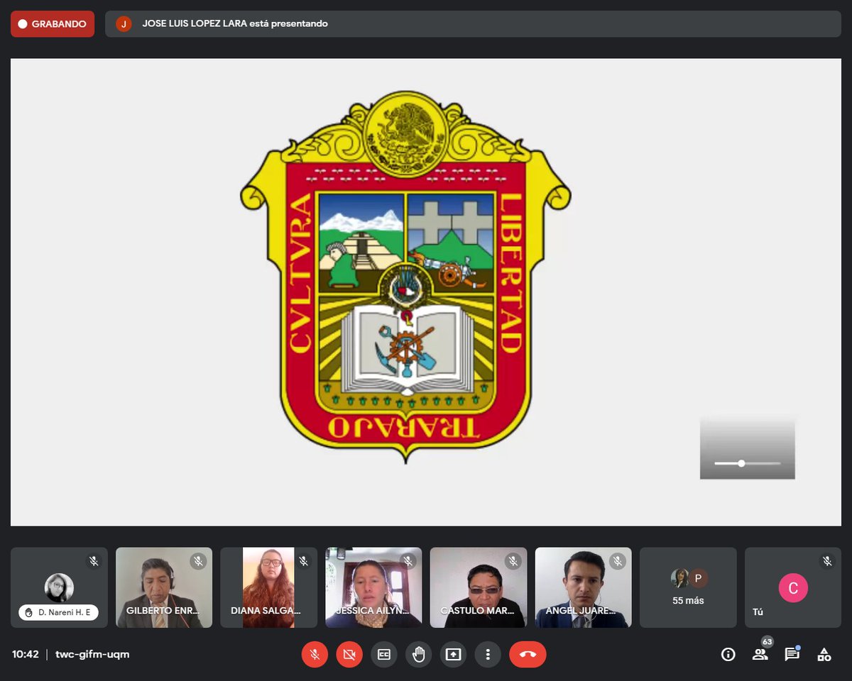Viewport: 852px width, 681px height.
Task: Raise hand using the hand icon
Action: tap(418, 654)
